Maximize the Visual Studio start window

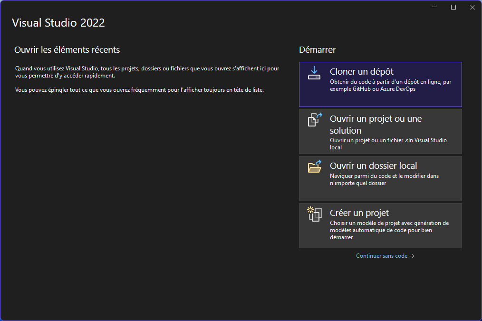[x=453, y=7]
